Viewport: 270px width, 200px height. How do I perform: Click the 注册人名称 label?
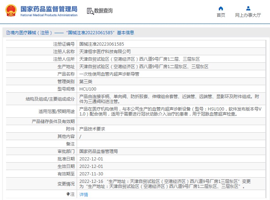[x=64, y=51]
